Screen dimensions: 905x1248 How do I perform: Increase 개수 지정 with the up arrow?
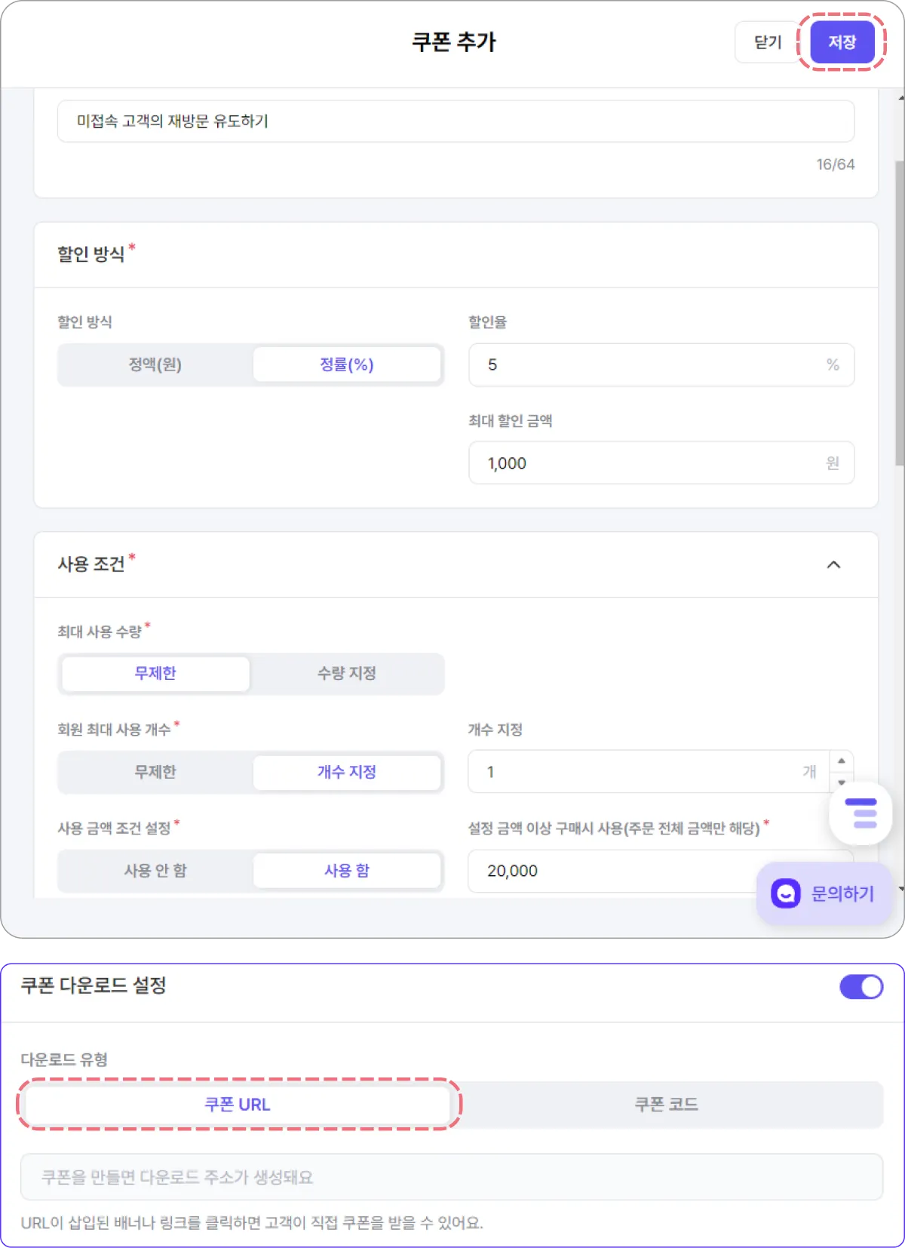pos(842,761)
